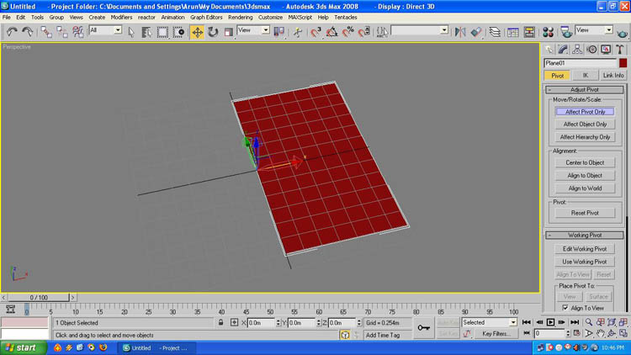631x355 pixels.
Task: Open the Utilities hammer panel tab
Action: click(x=620, y=49)
